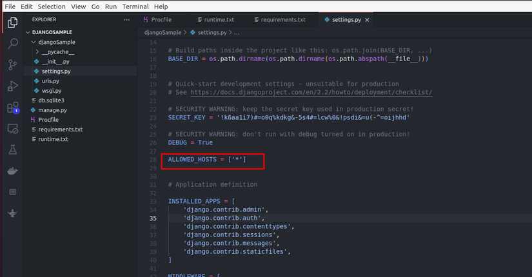Open the Django deployment checklist URL
The image size is (532, 277).
(x=311, y=92)
